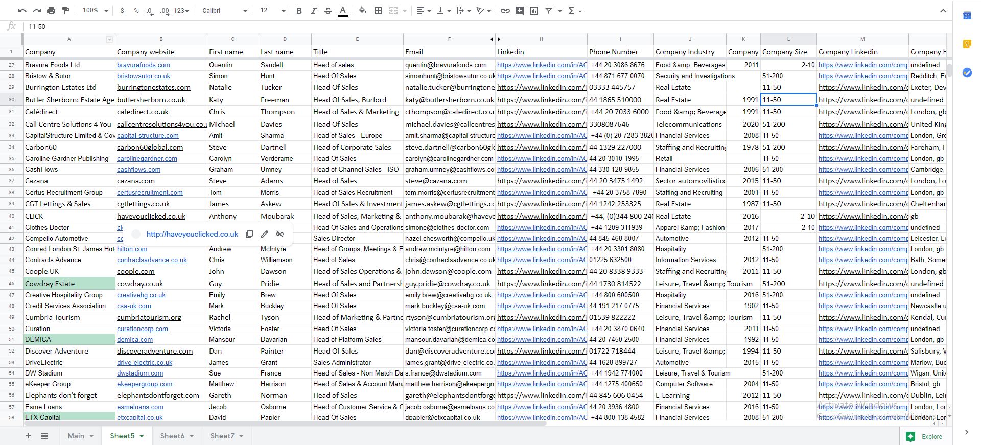Click the print icon
The image size is (981, 445).
(x=51, y=11)
